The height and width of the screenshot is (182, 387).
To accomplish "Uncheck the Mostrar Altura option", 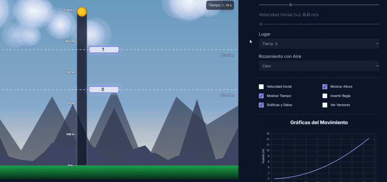I will [x=325, y=87].
